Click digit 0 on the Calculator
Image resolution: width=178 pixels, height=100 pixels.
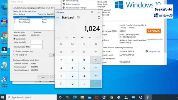click(x=73, y=84)
